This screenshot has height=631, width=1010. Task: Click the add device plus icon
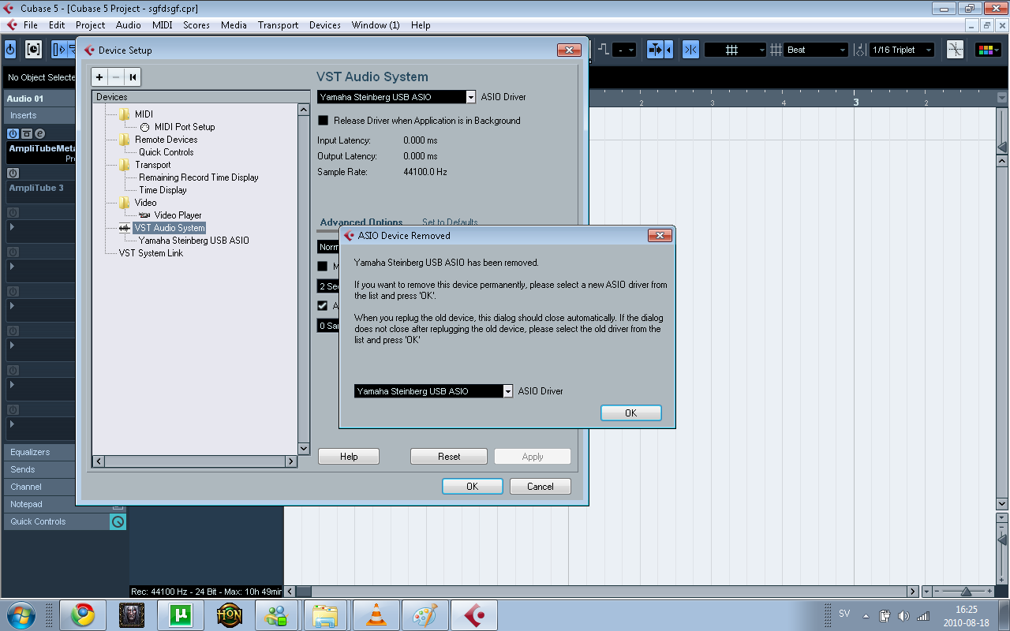(99, 77)
